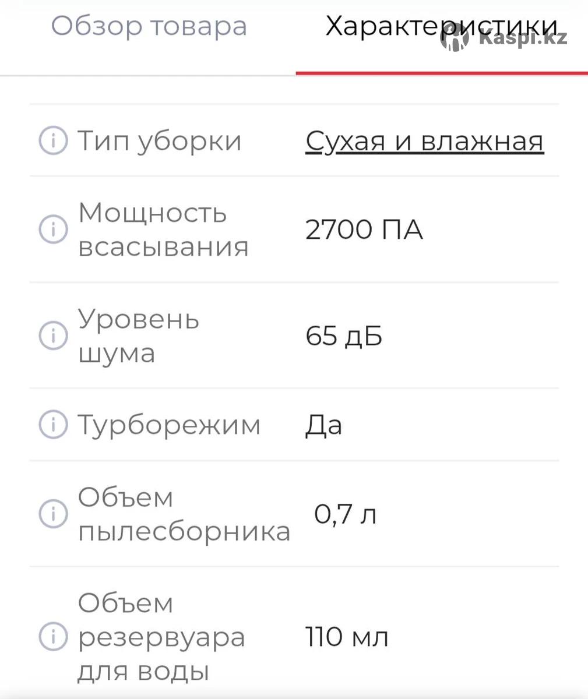The width and height of the screenshot is (588, 699).
Task: Click the Да value for Турборежим
Action: coord(323,425)
